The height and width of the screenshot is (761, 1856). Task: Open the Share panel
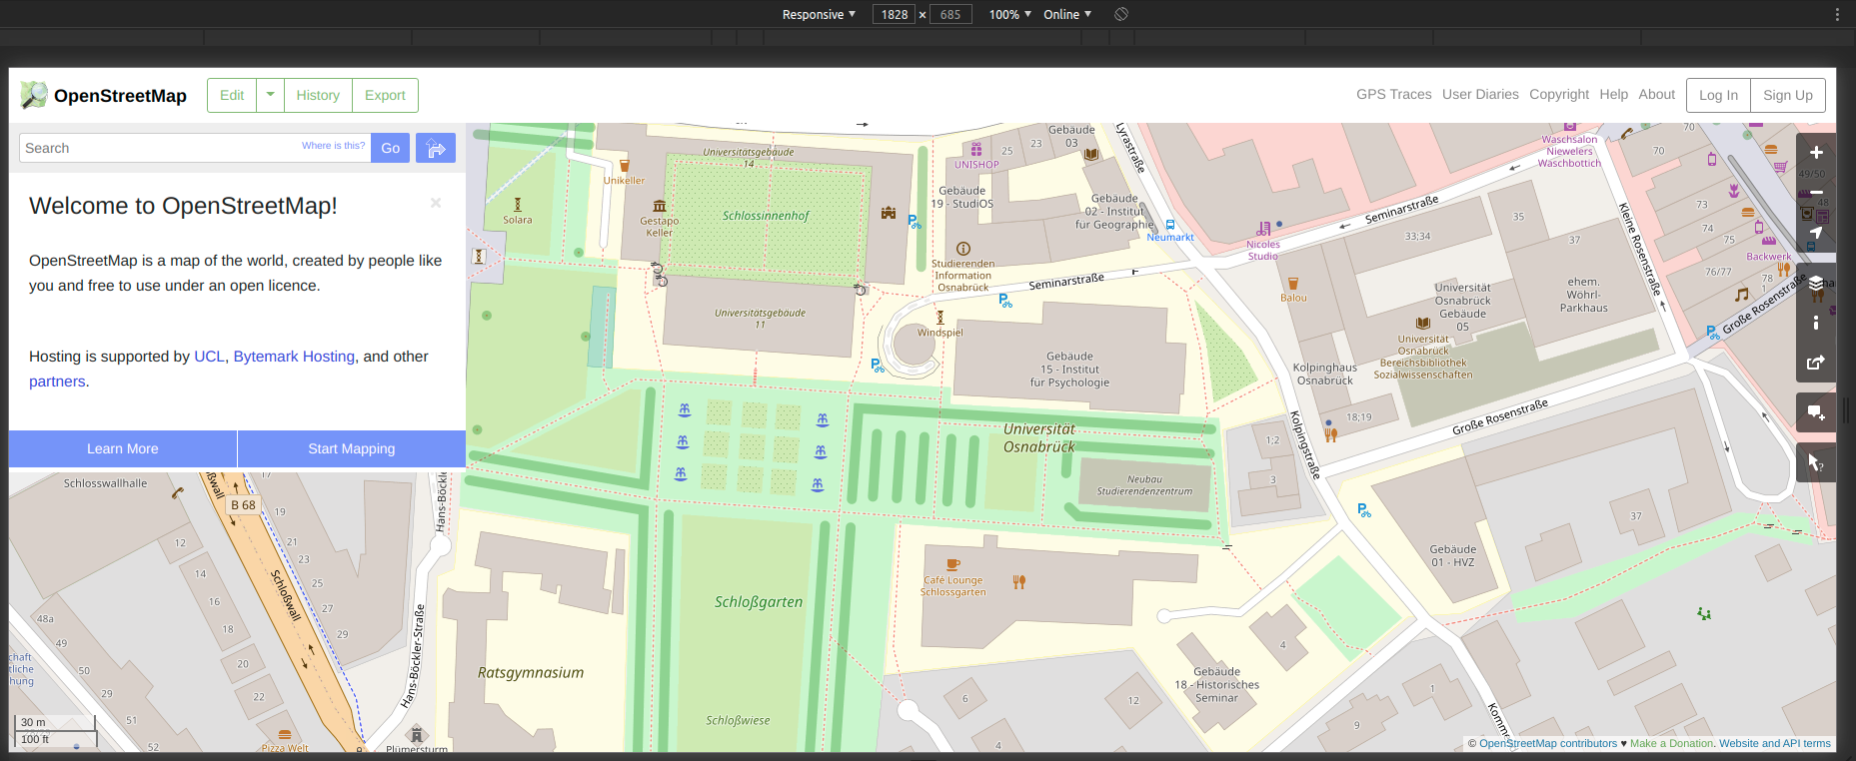(x=1816, y=363)
